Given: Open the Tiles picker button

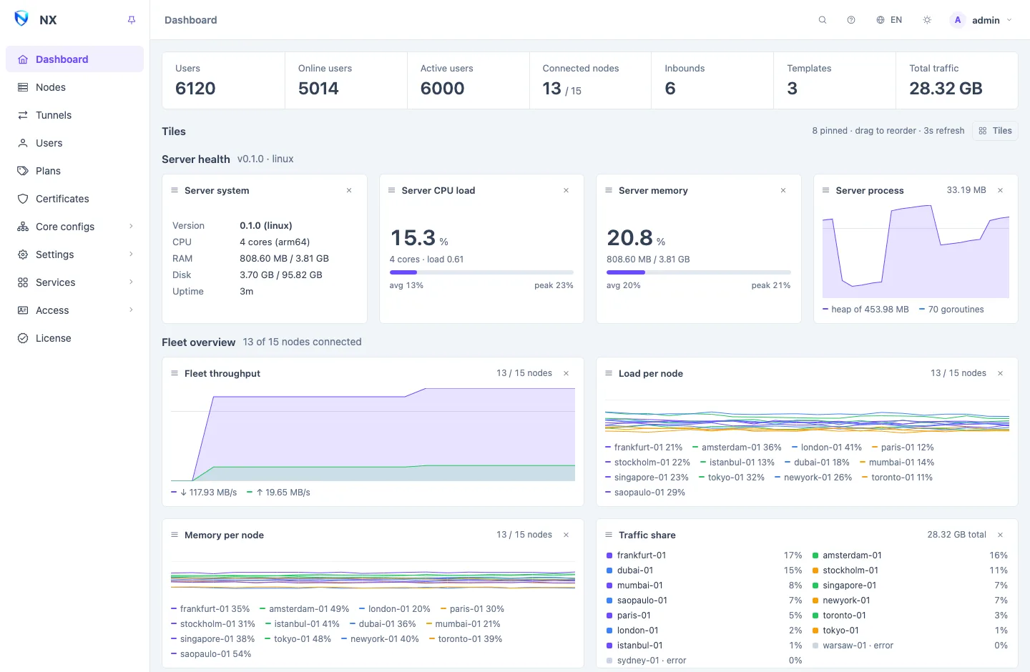Looking at the screenshot, I should tap(995, 131).
